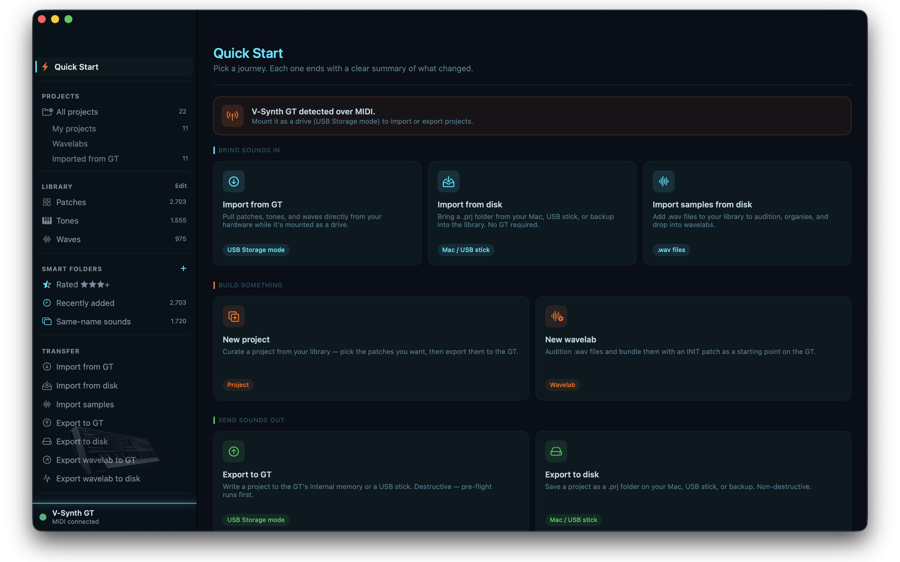Open the Wavelabs project group

pyautogui.click(x=114, y=144)
